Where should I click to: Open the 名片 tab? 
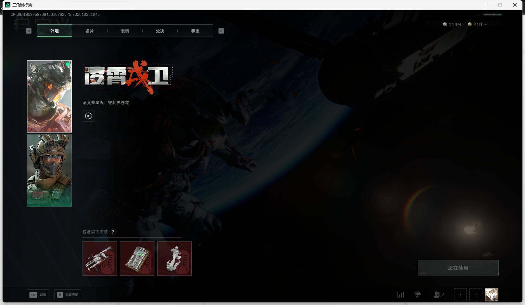pos(90,31)
